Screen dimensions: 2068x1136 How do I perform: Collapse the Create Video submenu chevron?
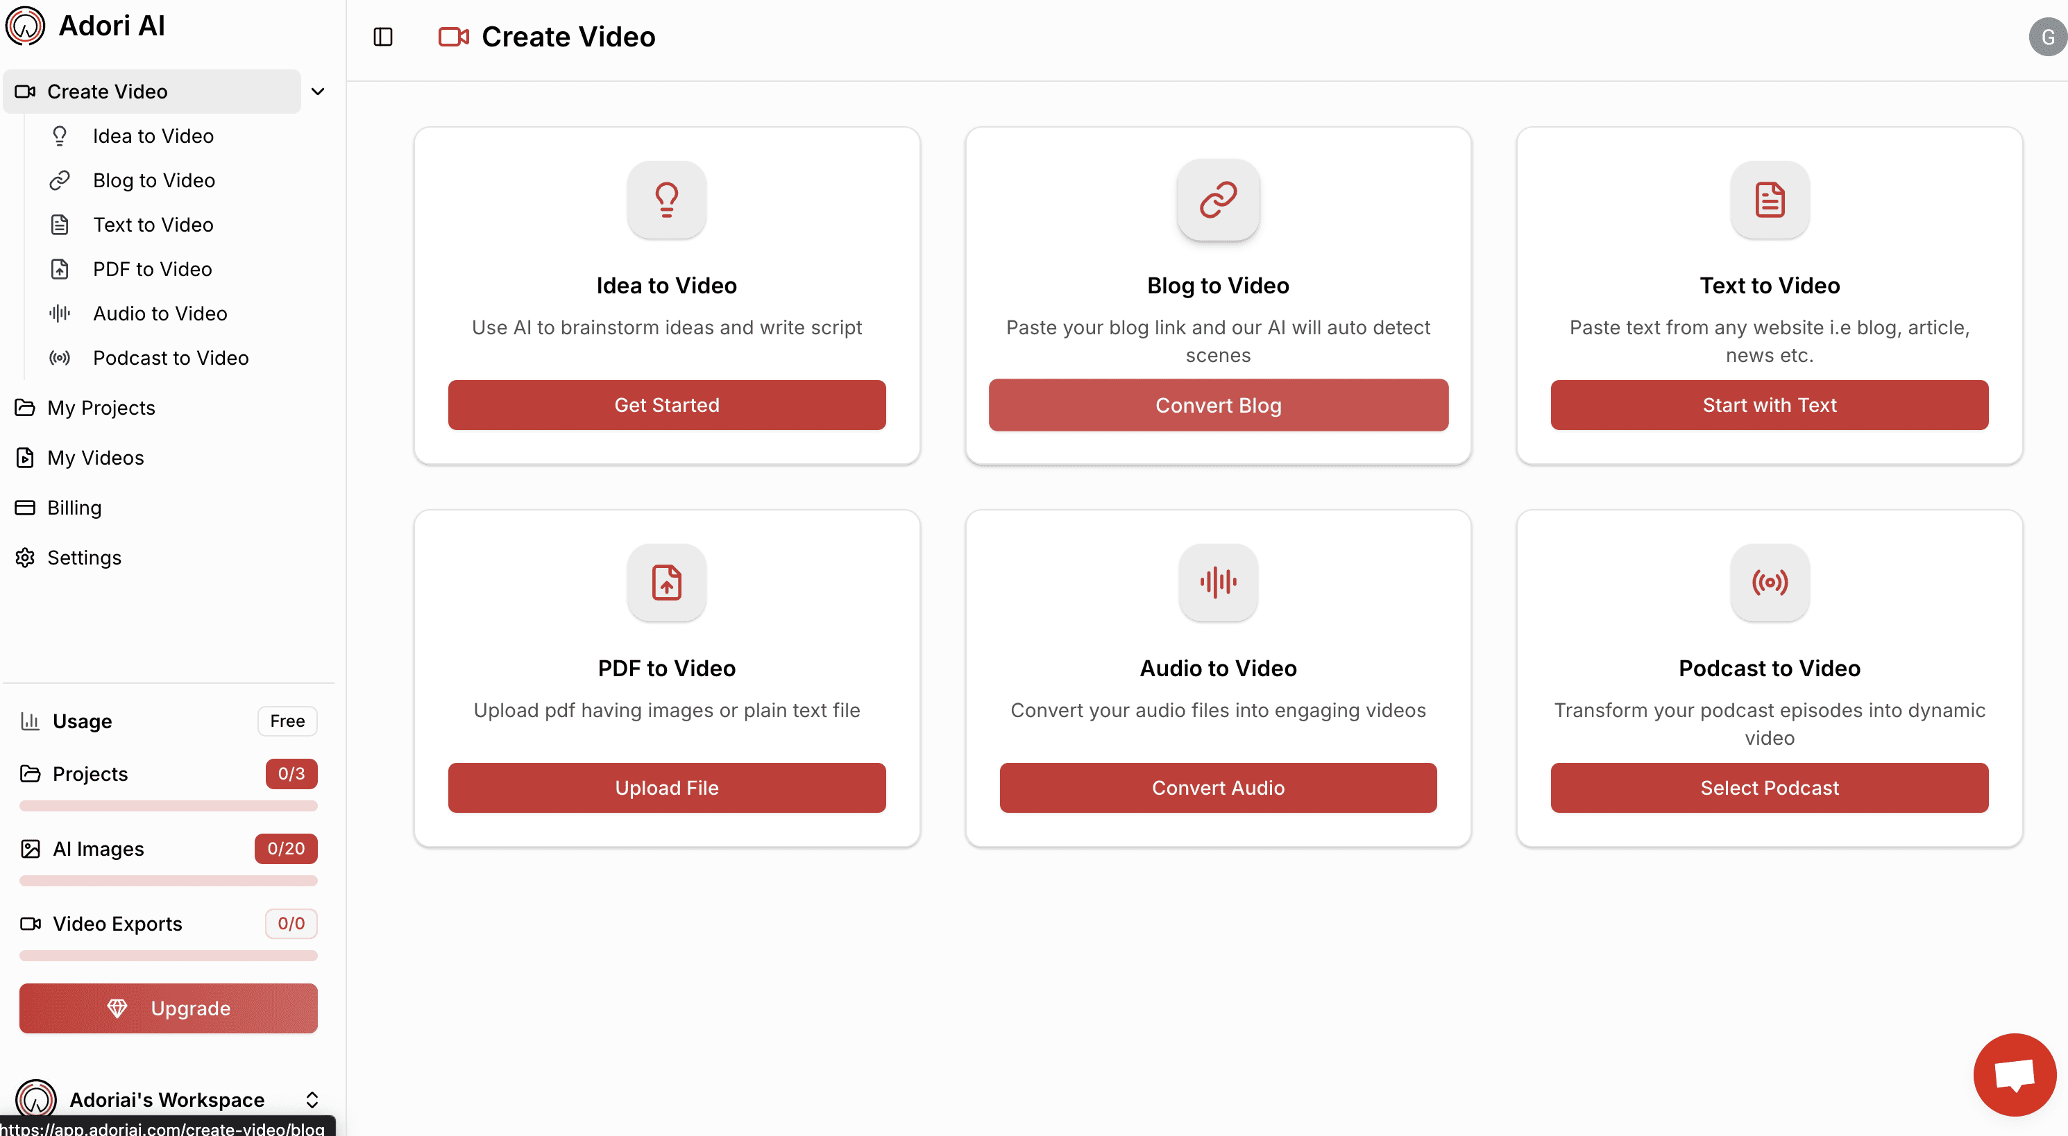[318, 92]
